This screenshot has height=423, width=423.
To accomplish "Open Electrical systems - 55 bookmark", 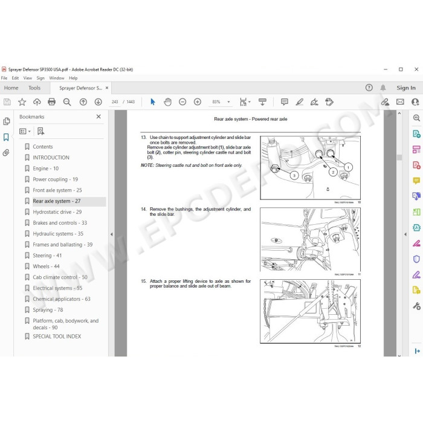I will click(57, 288).
